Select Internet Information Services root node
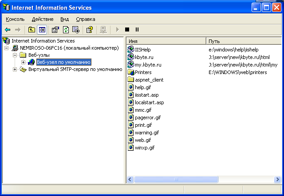The width and height of the screenshot is (284, 196). click(43, 41)
